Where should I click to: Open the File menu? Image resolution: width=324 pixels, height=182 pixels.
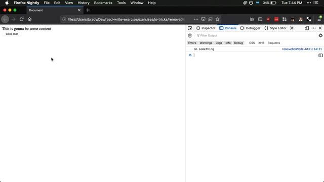coord(47,3)
